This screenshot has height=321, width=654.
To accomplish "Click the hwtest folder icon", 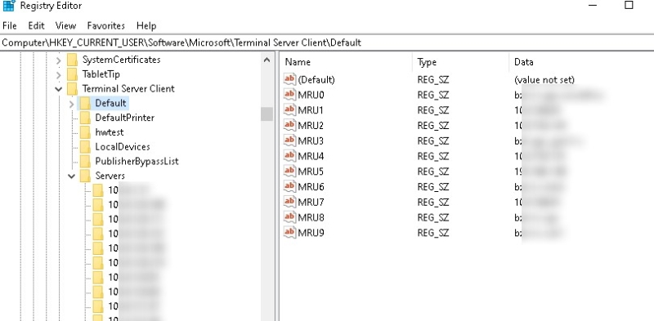I will (x=85, y=132).
